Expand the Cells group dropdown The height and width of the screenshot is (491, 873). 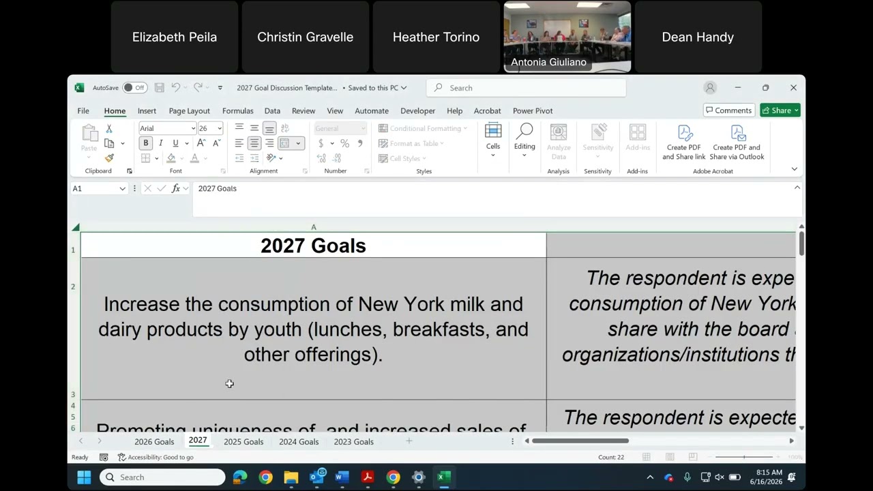pos(493,155)
